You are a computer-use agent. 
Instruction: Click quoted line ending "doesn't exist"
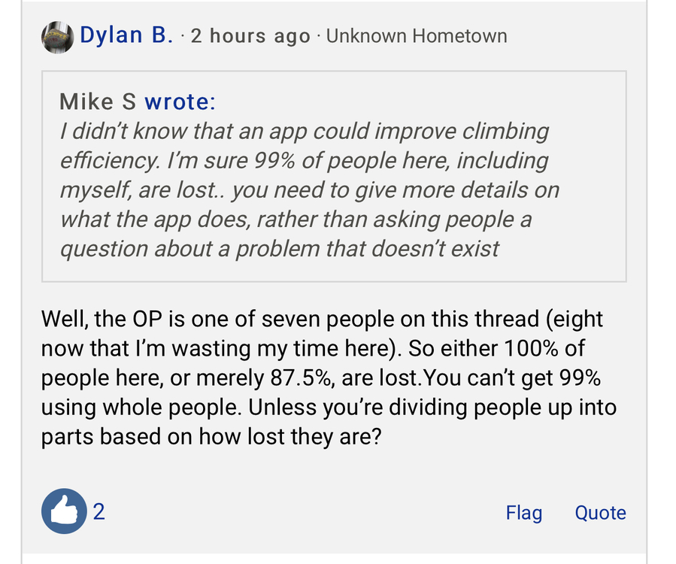point(279,249)
